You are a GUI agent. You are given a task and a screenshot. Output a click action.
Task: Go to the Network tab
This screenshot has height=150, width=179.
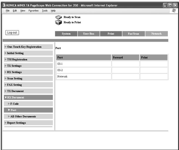pos(156,34)
